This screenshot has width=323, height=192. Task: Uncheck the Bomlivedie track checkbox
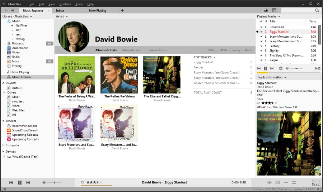click(x=261, y=27)
